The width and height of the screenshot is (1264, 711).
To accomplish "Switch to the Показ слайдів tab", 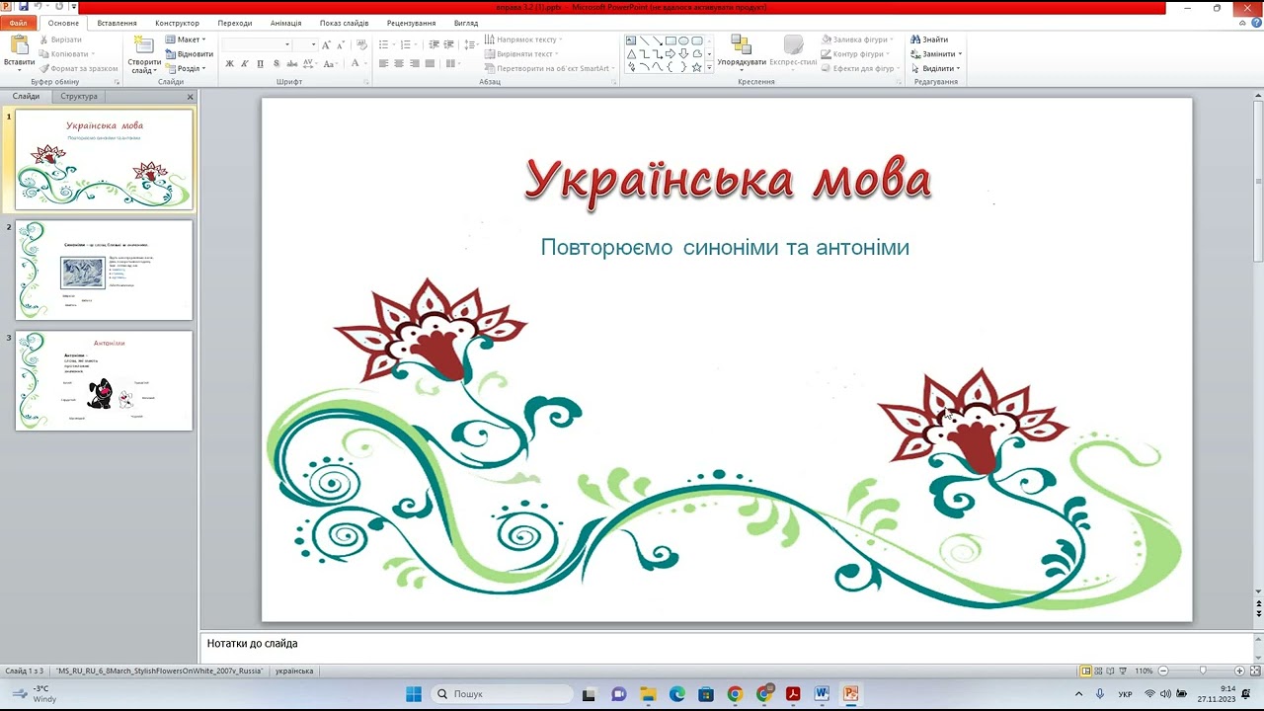I will click(x=344, y=23).
